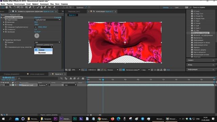The height and width of the screenshot is (122, 217).
Task: Toggle the Привязка snapping checkbox
Action: point(75,7)
